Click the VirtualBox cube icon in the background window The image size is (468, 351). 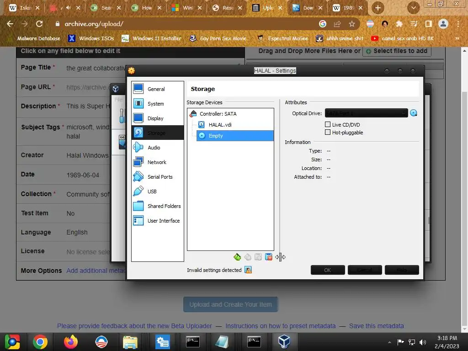pos(116,89)
